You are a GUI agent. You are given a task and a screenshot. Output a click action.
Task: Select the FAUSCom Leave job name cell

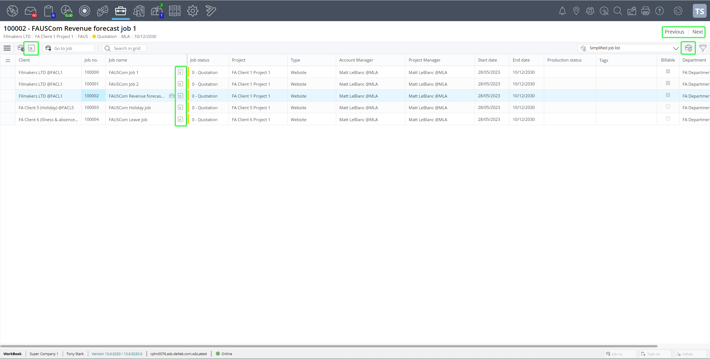tap(140, 119)
